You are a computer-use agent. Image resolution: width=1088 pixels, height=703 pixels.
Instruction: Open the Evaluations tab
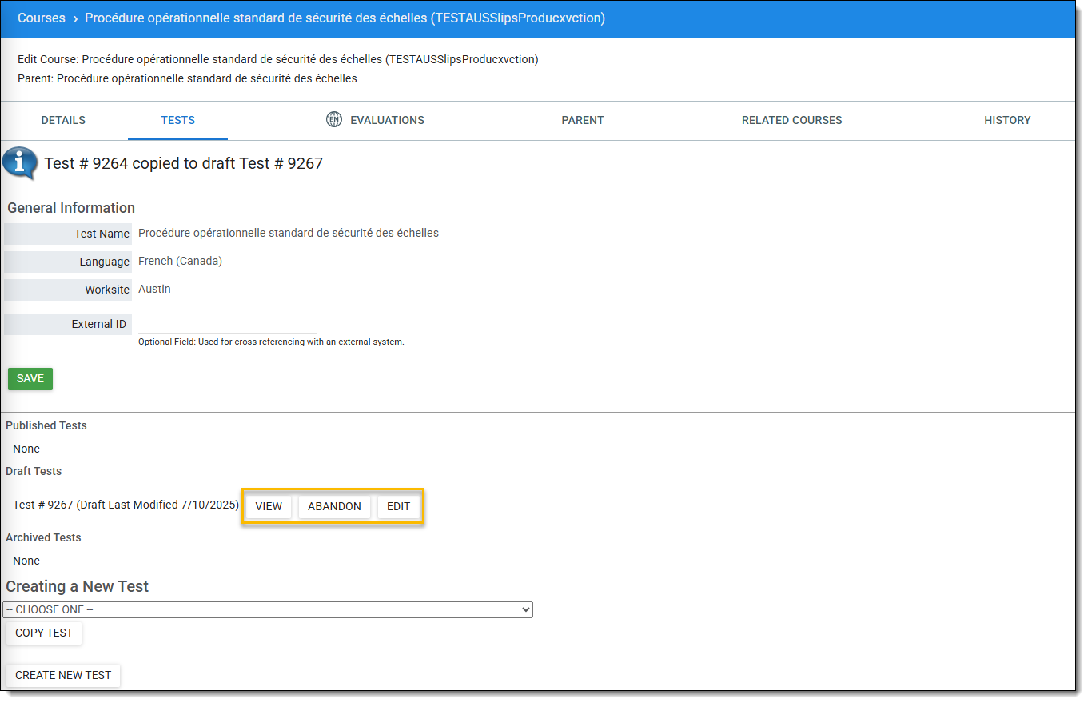click(387, 121)
